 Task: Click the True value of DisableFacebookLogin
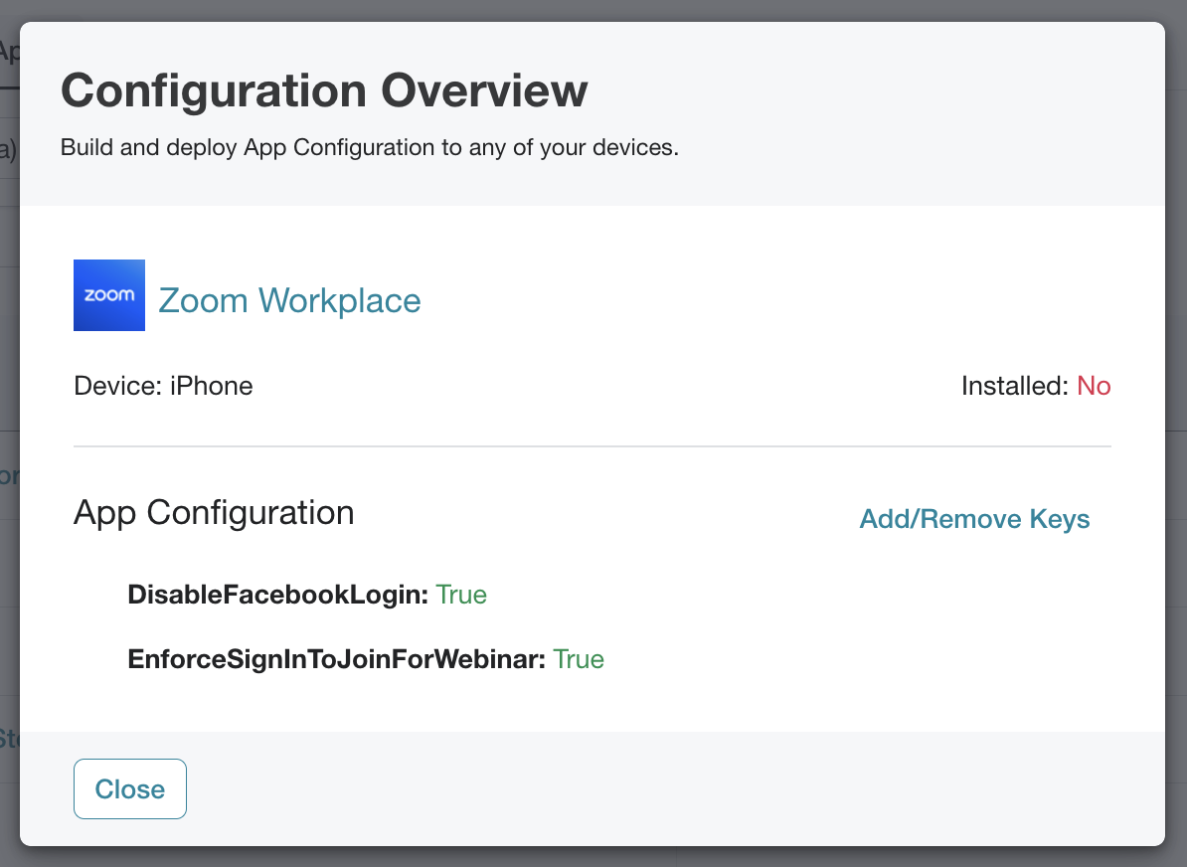(461, 595)
